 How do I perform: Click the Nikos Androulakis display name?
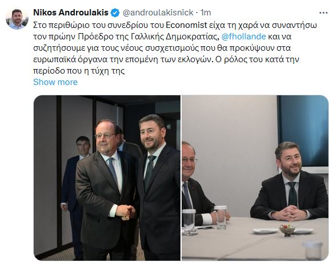(71, 13)
